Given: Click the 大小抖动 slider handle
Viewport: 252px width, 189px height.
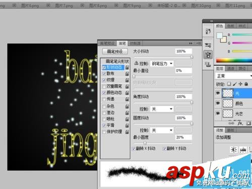Looking at the screenshot, I should click(x=192, y=57).
